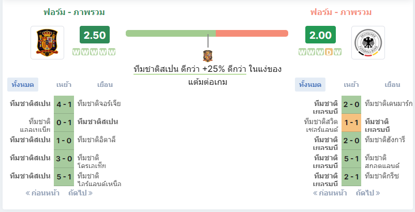415x212 pixels.
Task: Select Germany's ทั้งหมด tab
Action: point(310,85)
